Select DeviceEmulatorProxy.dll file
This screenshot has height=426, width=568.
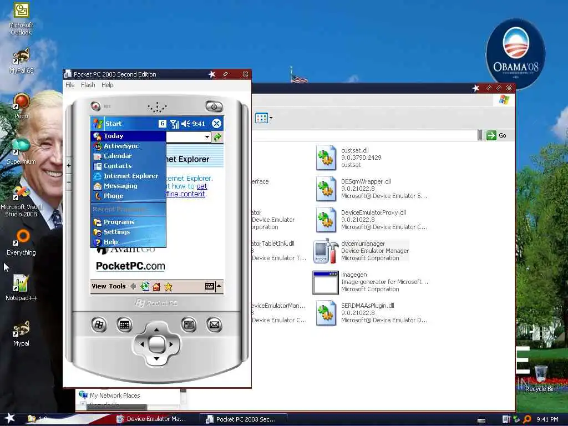click(372, 220)
